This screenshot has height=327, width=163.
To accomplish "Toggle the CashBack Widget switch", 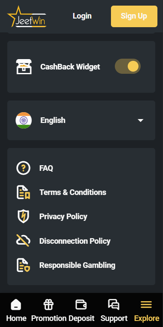I will (x=128, y=66).
